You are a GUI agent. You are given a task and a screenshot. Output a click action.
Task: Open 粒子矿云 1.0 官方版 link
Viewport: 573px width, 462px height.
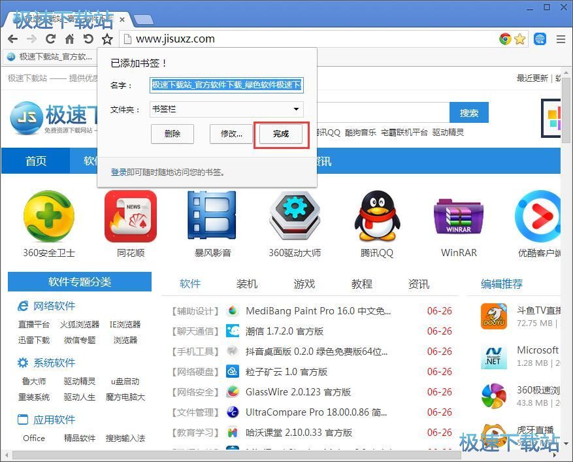tap(286, 372)
